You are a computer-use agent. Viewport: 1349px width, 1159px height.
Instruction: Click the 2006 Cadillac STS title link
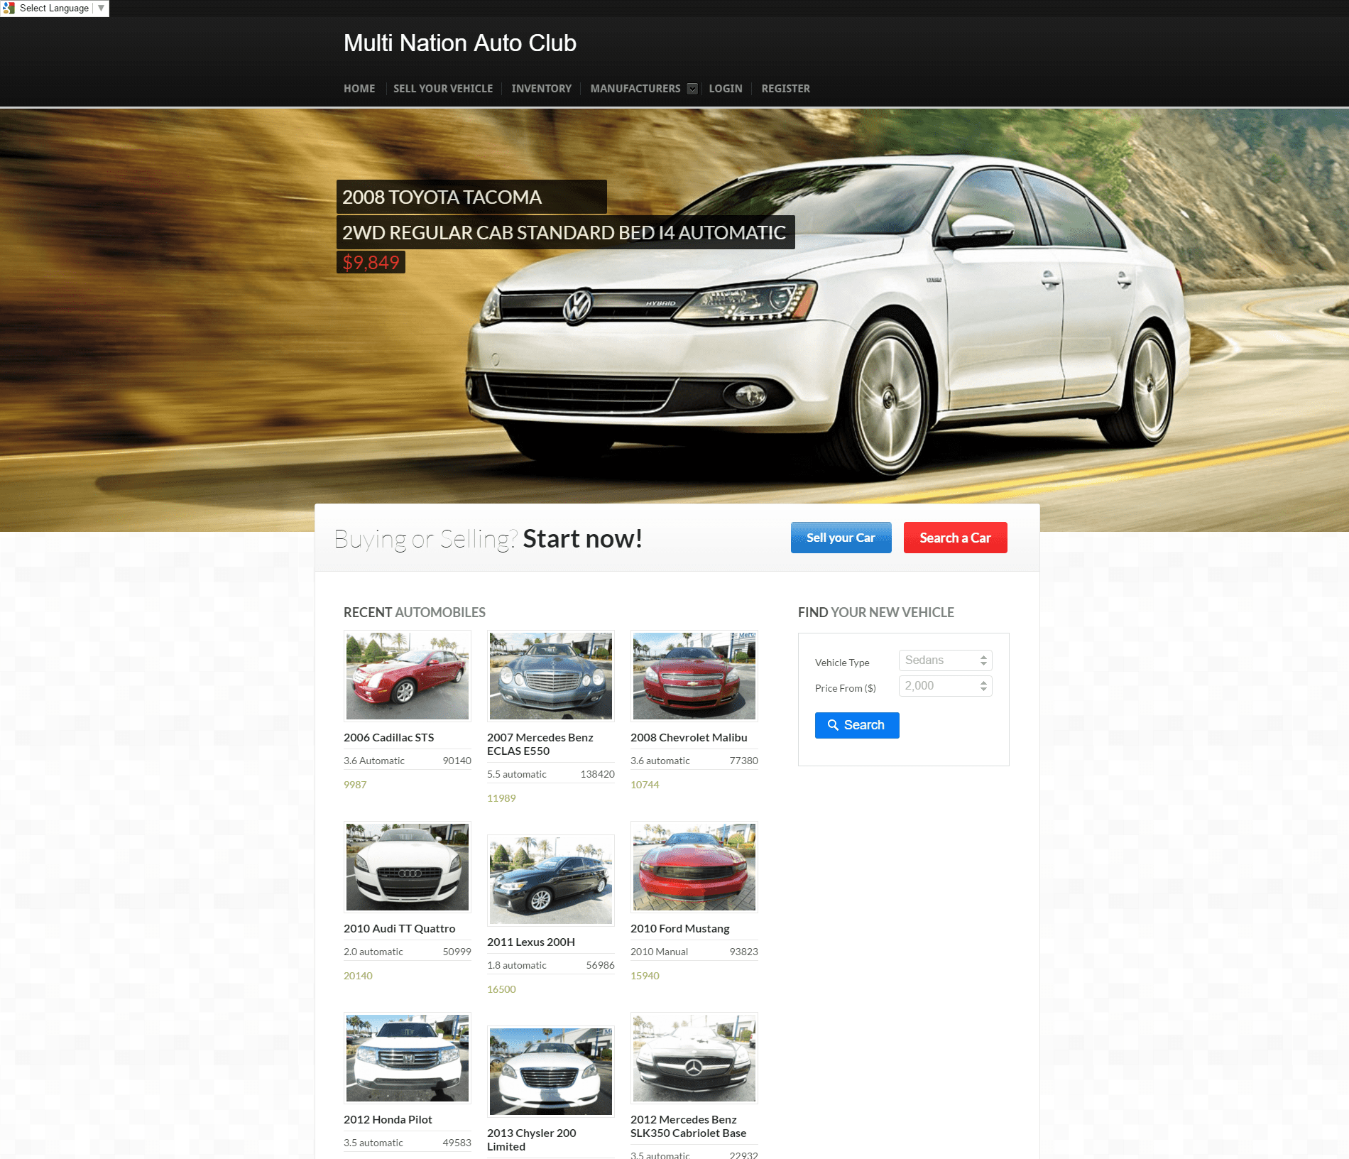388,738
